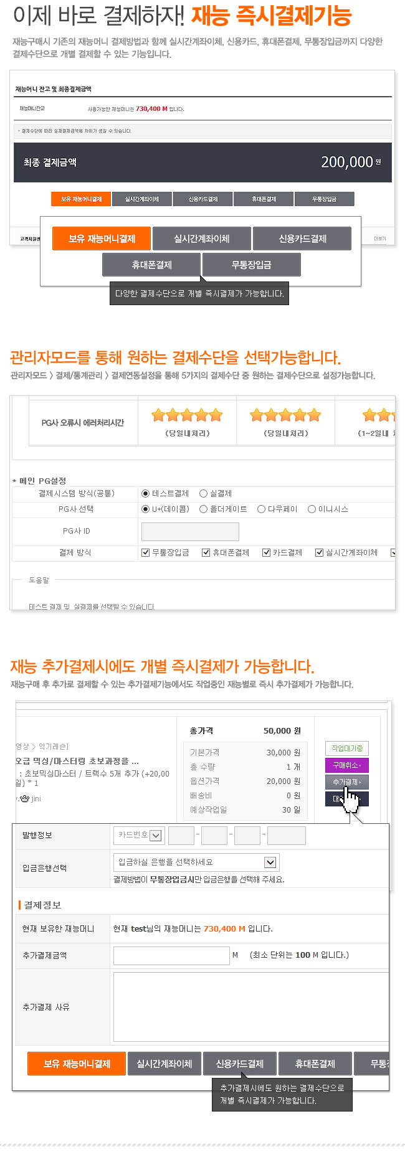Choose 올더게이트 PG radio button

point(203,509)
